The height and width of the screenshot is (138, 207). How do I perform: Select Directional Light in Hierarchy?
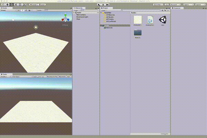tap(82, 17)
